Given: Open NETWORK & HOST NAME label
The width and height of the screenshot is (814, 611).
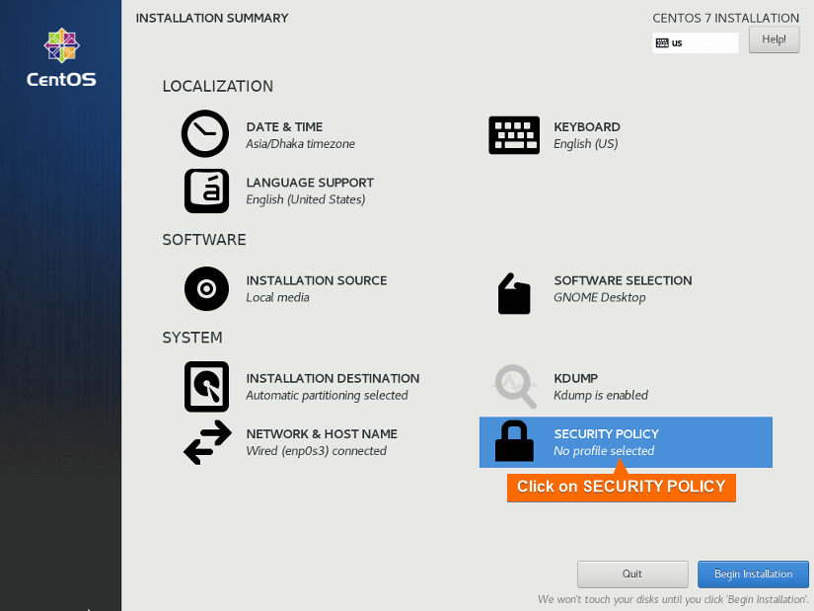Looking at the screenshot, I should coord(322,434).
